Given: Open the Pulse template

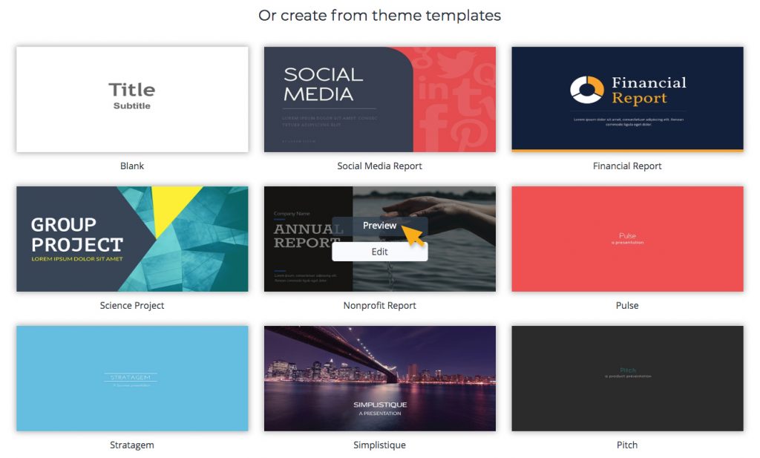Looking at the screenshot, I should [x=627, y=238].
